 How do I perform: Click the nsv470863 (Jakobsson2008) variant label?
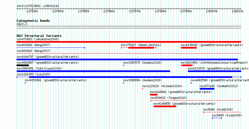[38, 39]
